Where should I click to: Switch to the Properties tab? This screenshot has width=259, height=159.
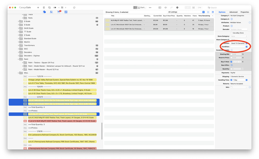coord(245,12)
